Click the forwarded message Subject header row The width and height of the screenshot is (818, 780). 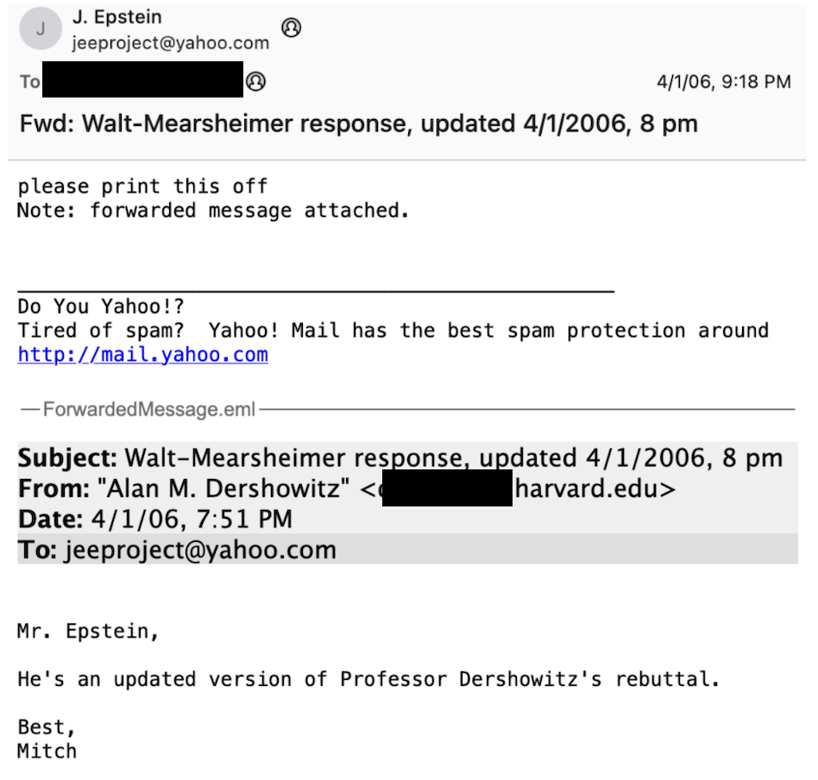pos(400,457)
